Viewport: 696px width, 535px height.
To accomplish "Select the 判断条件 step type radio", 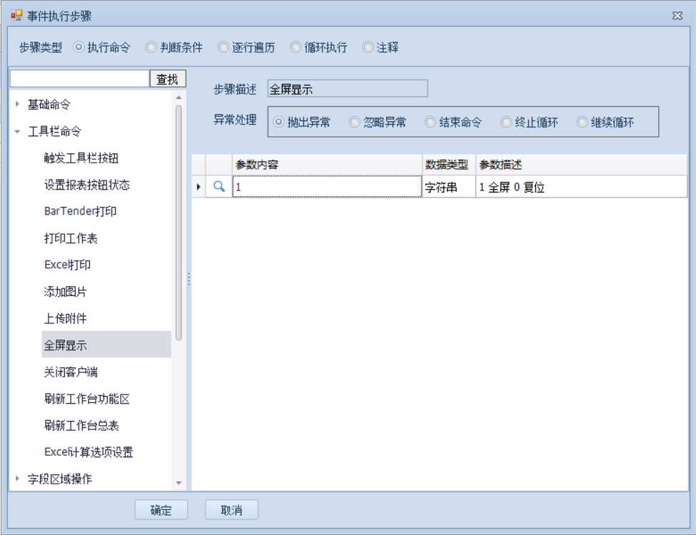I will (151, 48).
